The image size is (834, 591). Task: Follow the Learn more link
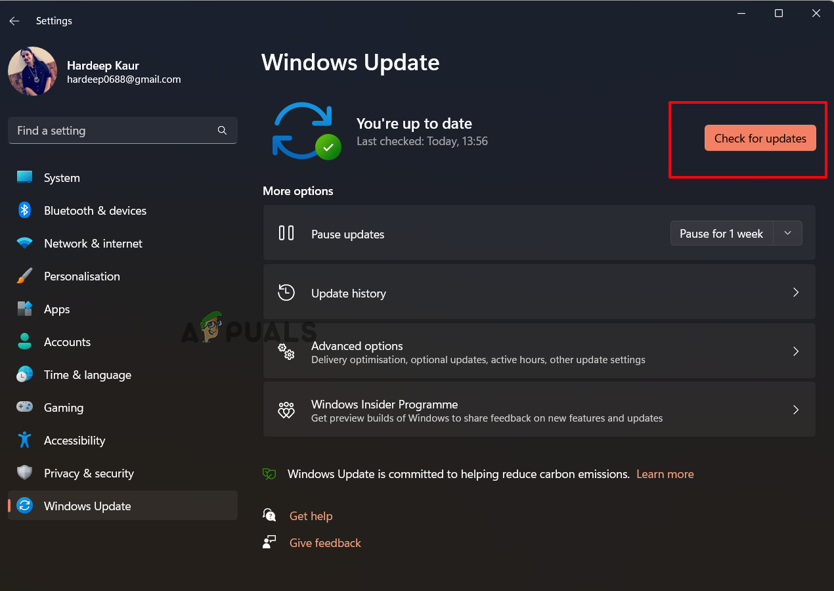pos(665,474)
